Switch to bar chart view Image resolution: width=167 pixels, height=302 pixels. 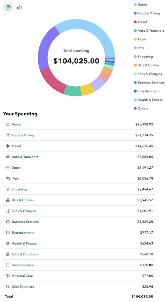[20, 7]
